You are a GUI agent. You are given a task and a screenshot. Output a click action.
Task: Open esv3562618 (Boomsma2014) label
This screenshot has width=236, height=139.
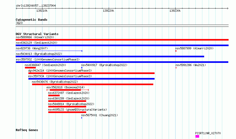pyautogui.click(x=65, y=87)
